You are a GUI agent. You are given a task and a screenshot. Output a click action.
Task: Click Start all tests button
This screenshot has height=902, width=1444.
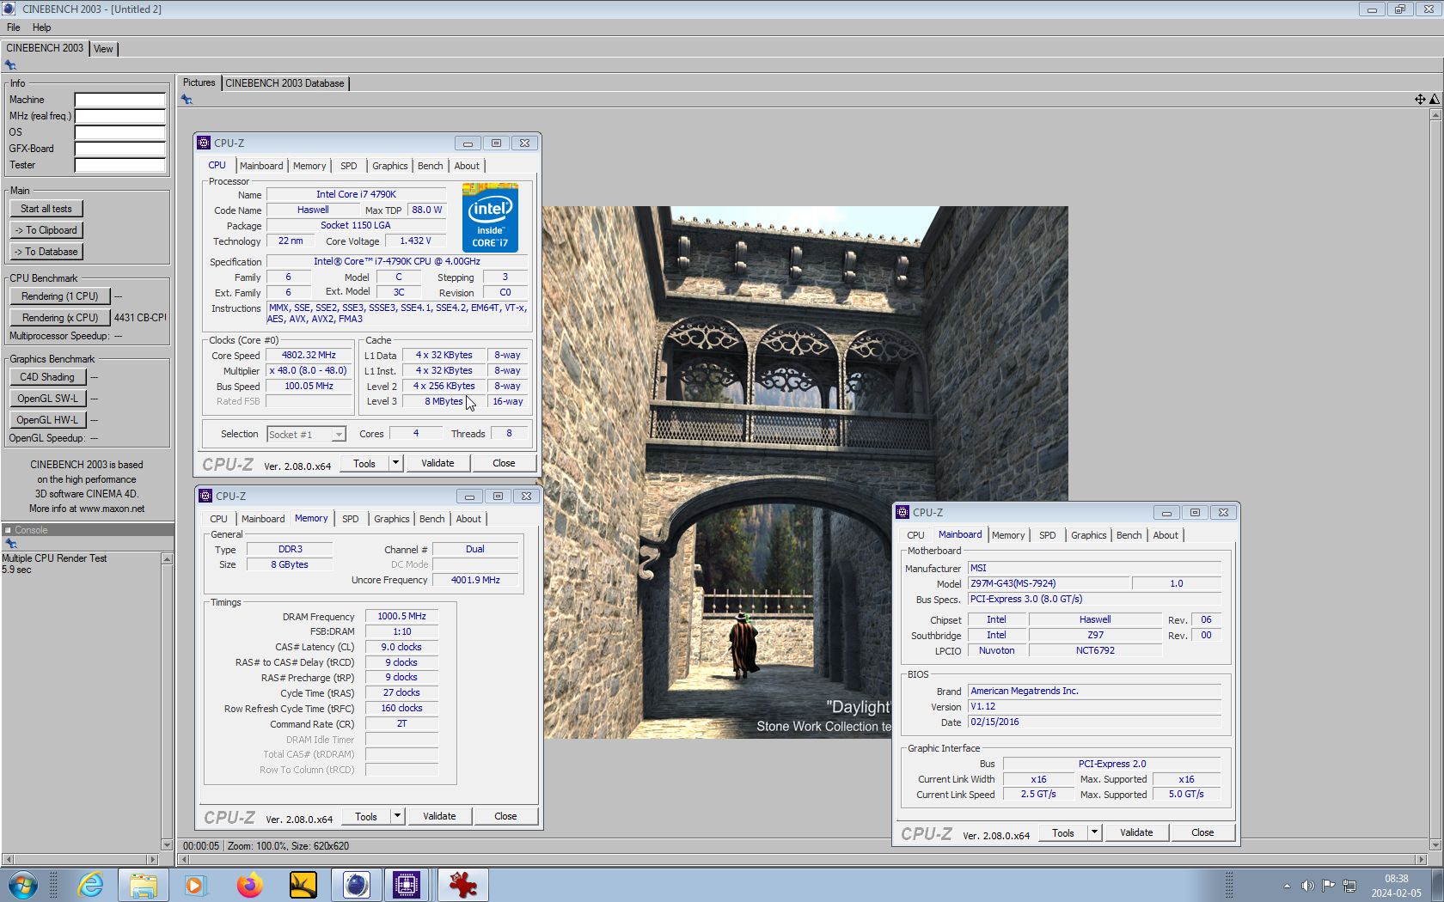click(x=46, y=209)
